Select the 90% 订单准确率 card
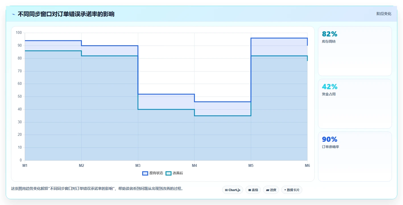Image resolution: width=403 pixels, height=205 pixels. (355, 156)
